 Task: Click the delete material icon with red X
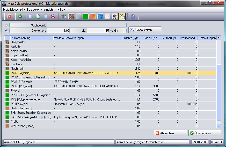pyautogui.click(x=53, y=16)
